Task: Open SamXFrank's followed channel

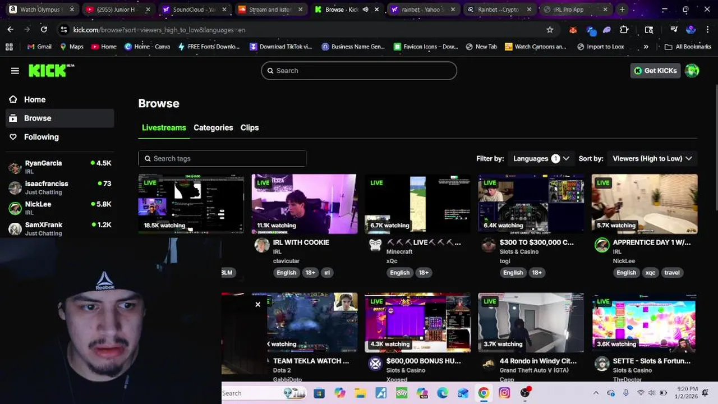Action: pyautogui.click(x=59, y=228)
